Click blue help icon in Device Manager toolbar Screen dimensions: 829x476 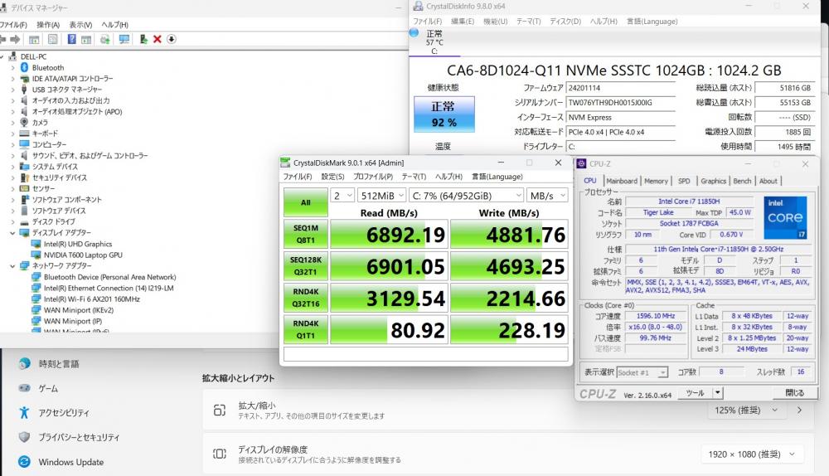(x=71, y=39)
